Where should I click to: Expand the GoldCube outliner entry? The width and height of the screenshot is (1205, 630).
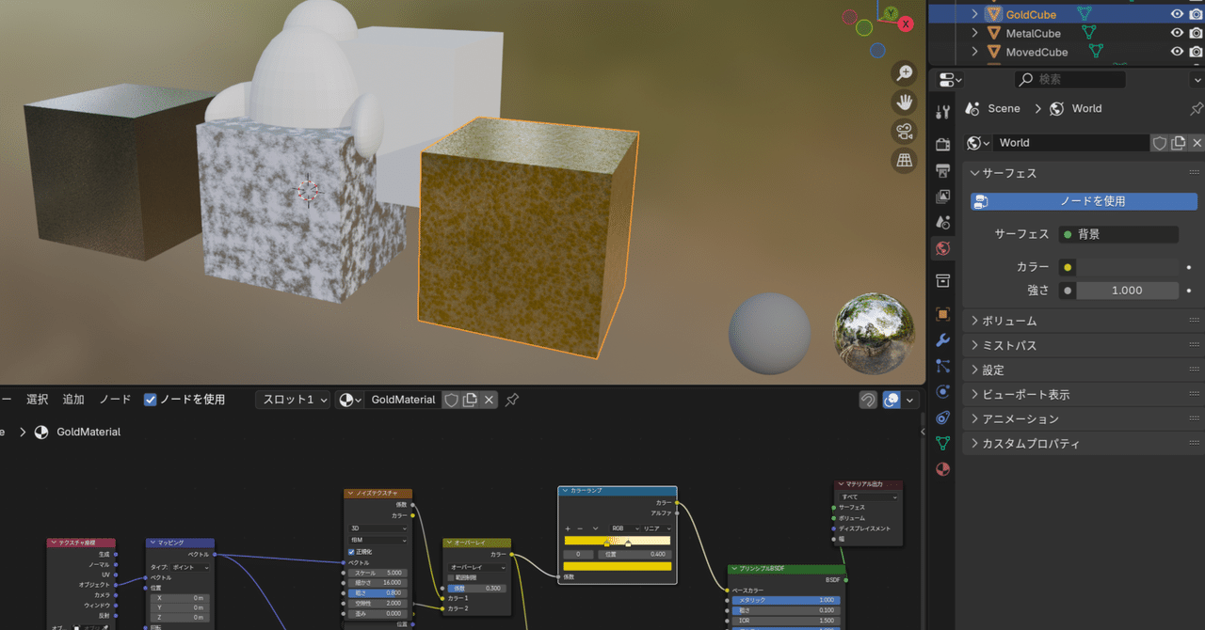tap(974, 13)
